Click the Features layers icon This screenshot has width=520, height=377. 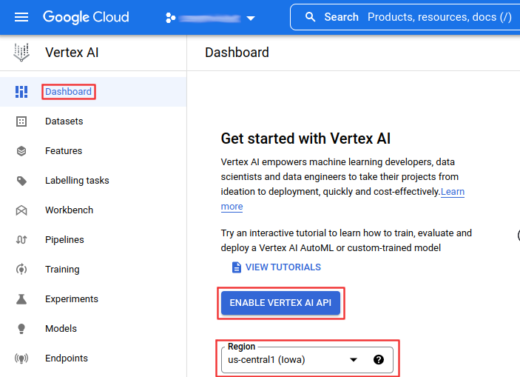21,151
